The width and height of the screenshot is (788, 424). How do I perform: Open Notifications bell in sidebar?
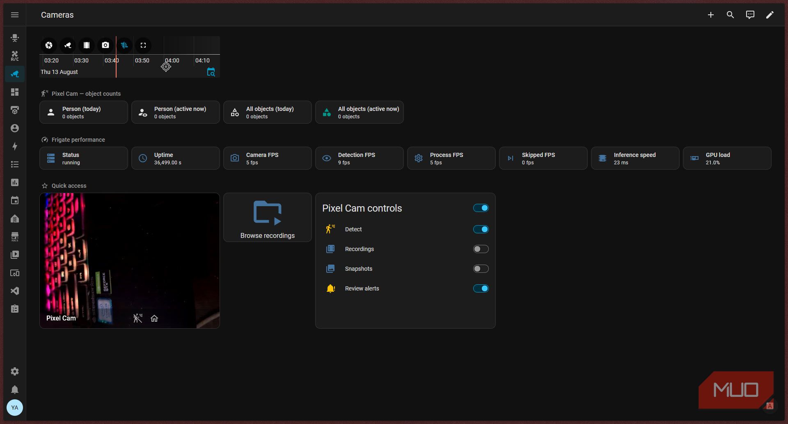(x=15, y=389)
